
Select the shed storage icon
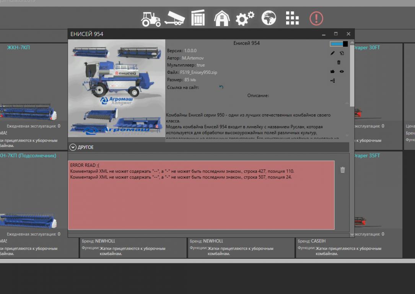point(198,18)
